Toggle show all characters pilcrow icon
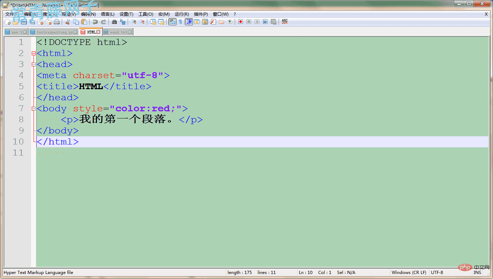 pos(180,22)
